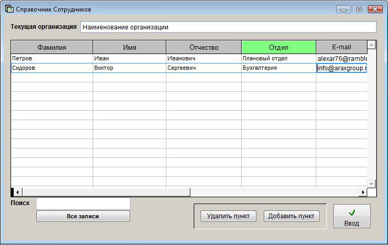Viewport: 388px width, 245px height.
Task: Select the info@araxgroup email cell
Action: [x=342, y=68]
